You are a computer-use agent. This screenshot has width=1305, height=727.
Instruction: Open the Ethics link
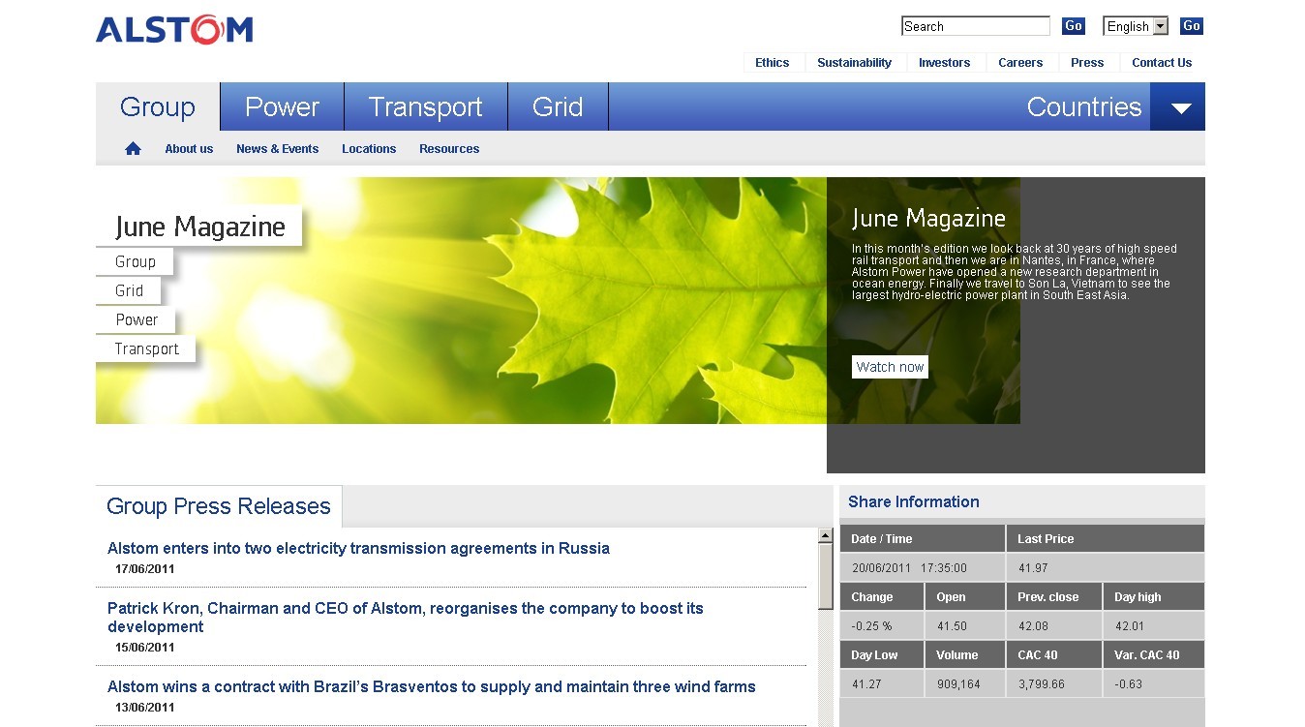click(x=772, y=63)
